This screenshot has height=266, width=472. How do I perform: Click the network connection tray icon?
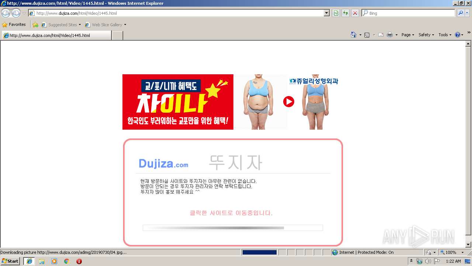[x=419, y=261]
